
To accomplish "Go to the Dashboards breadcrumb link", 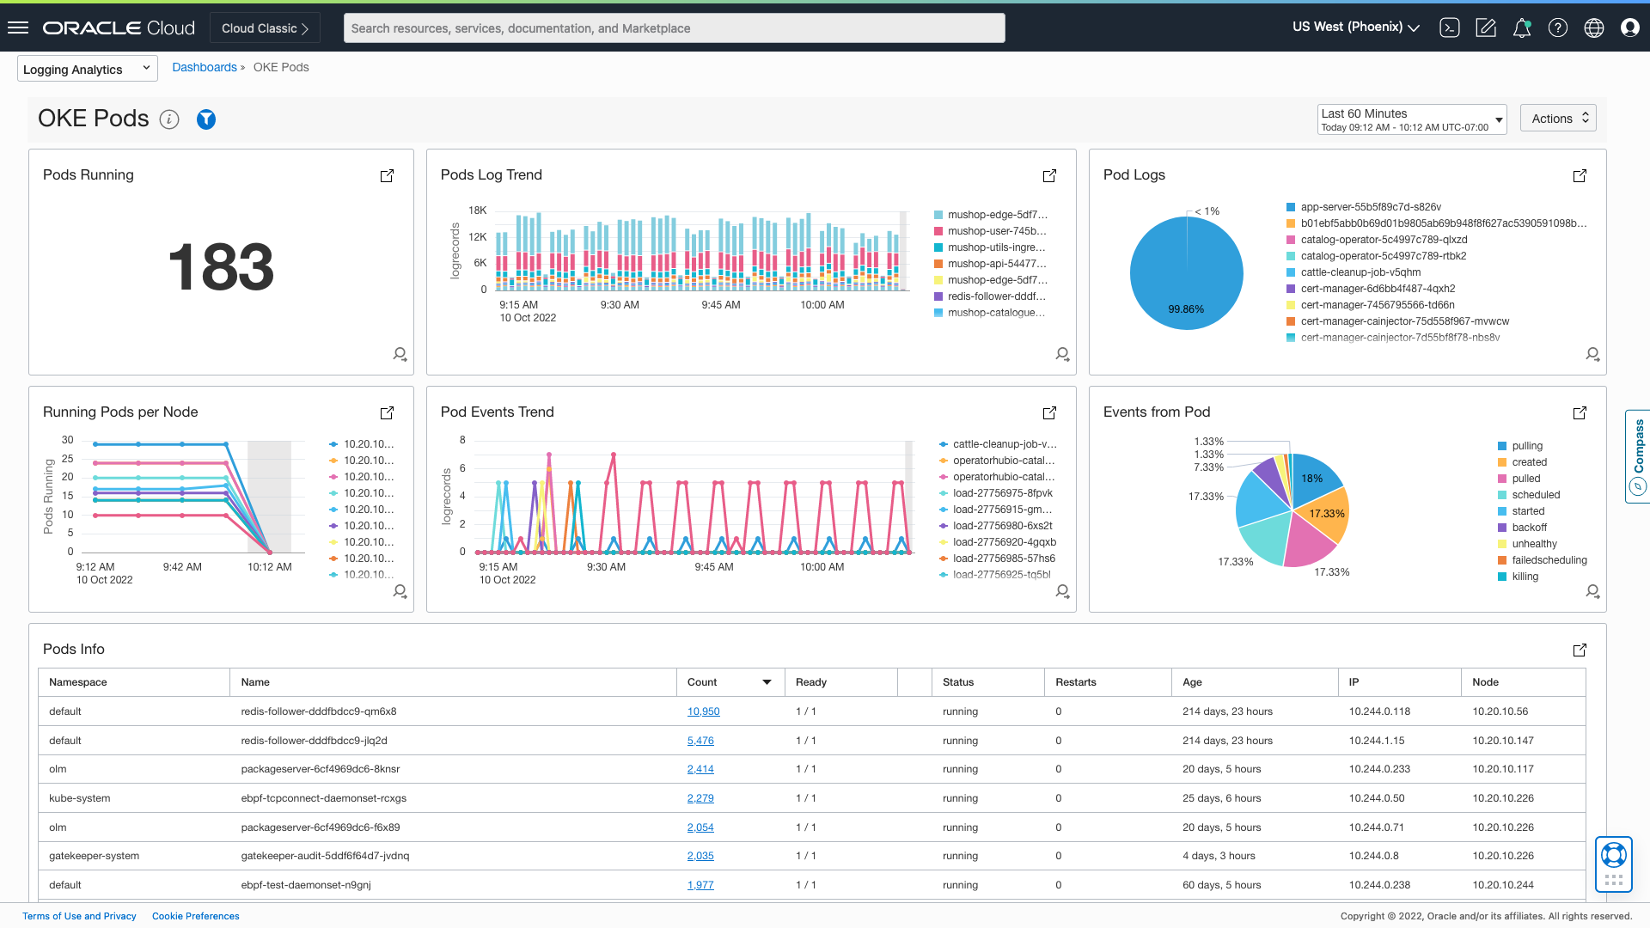I will tap(205, 67).
